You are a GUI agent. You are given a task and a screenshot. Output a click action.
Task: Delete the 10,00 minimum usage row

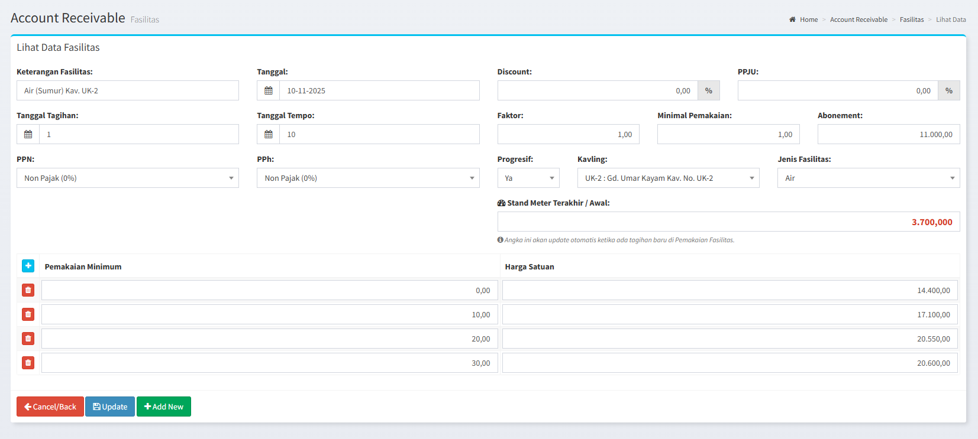pos(28,314)
